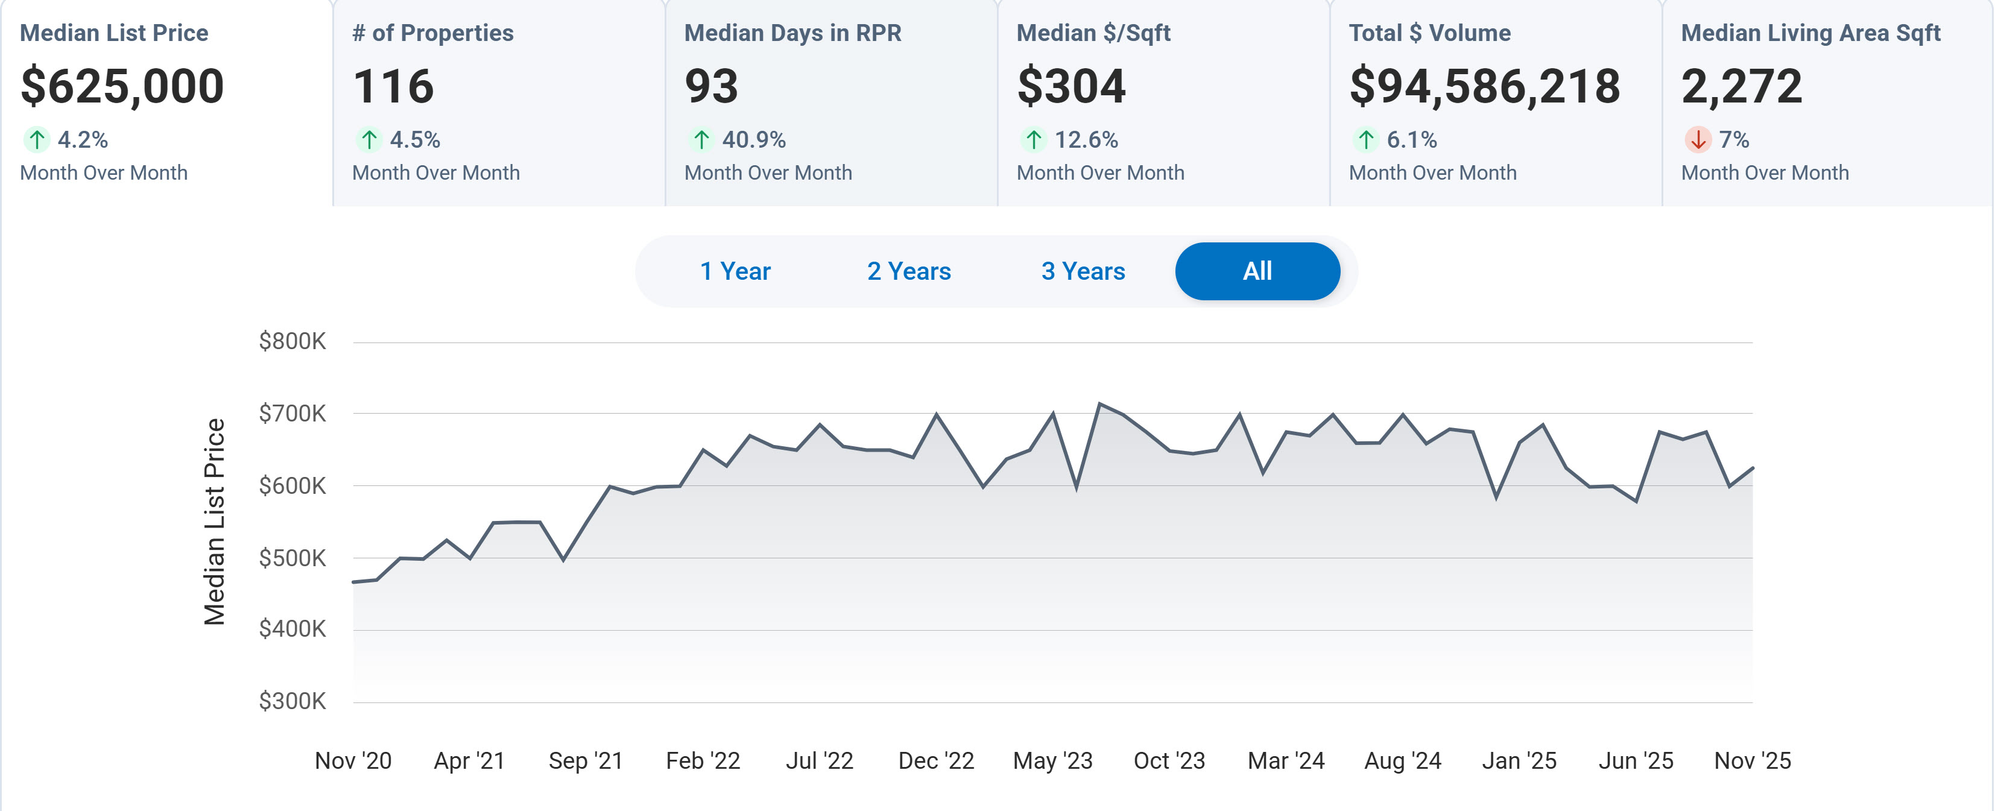The height and width of the screenshot is (811, 1995).
Task: Set chart range to 1 Year
Action: pyautogui.click(x=735, y=271)
